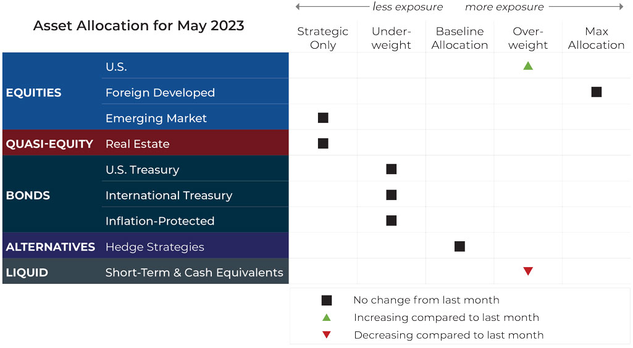Click the EQUITIES category label
The height and width of the screenshot is (348, 633).
(33, 93)
